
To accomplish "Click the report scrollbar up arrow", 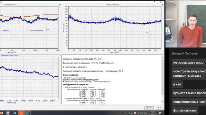I will (163, 57).
